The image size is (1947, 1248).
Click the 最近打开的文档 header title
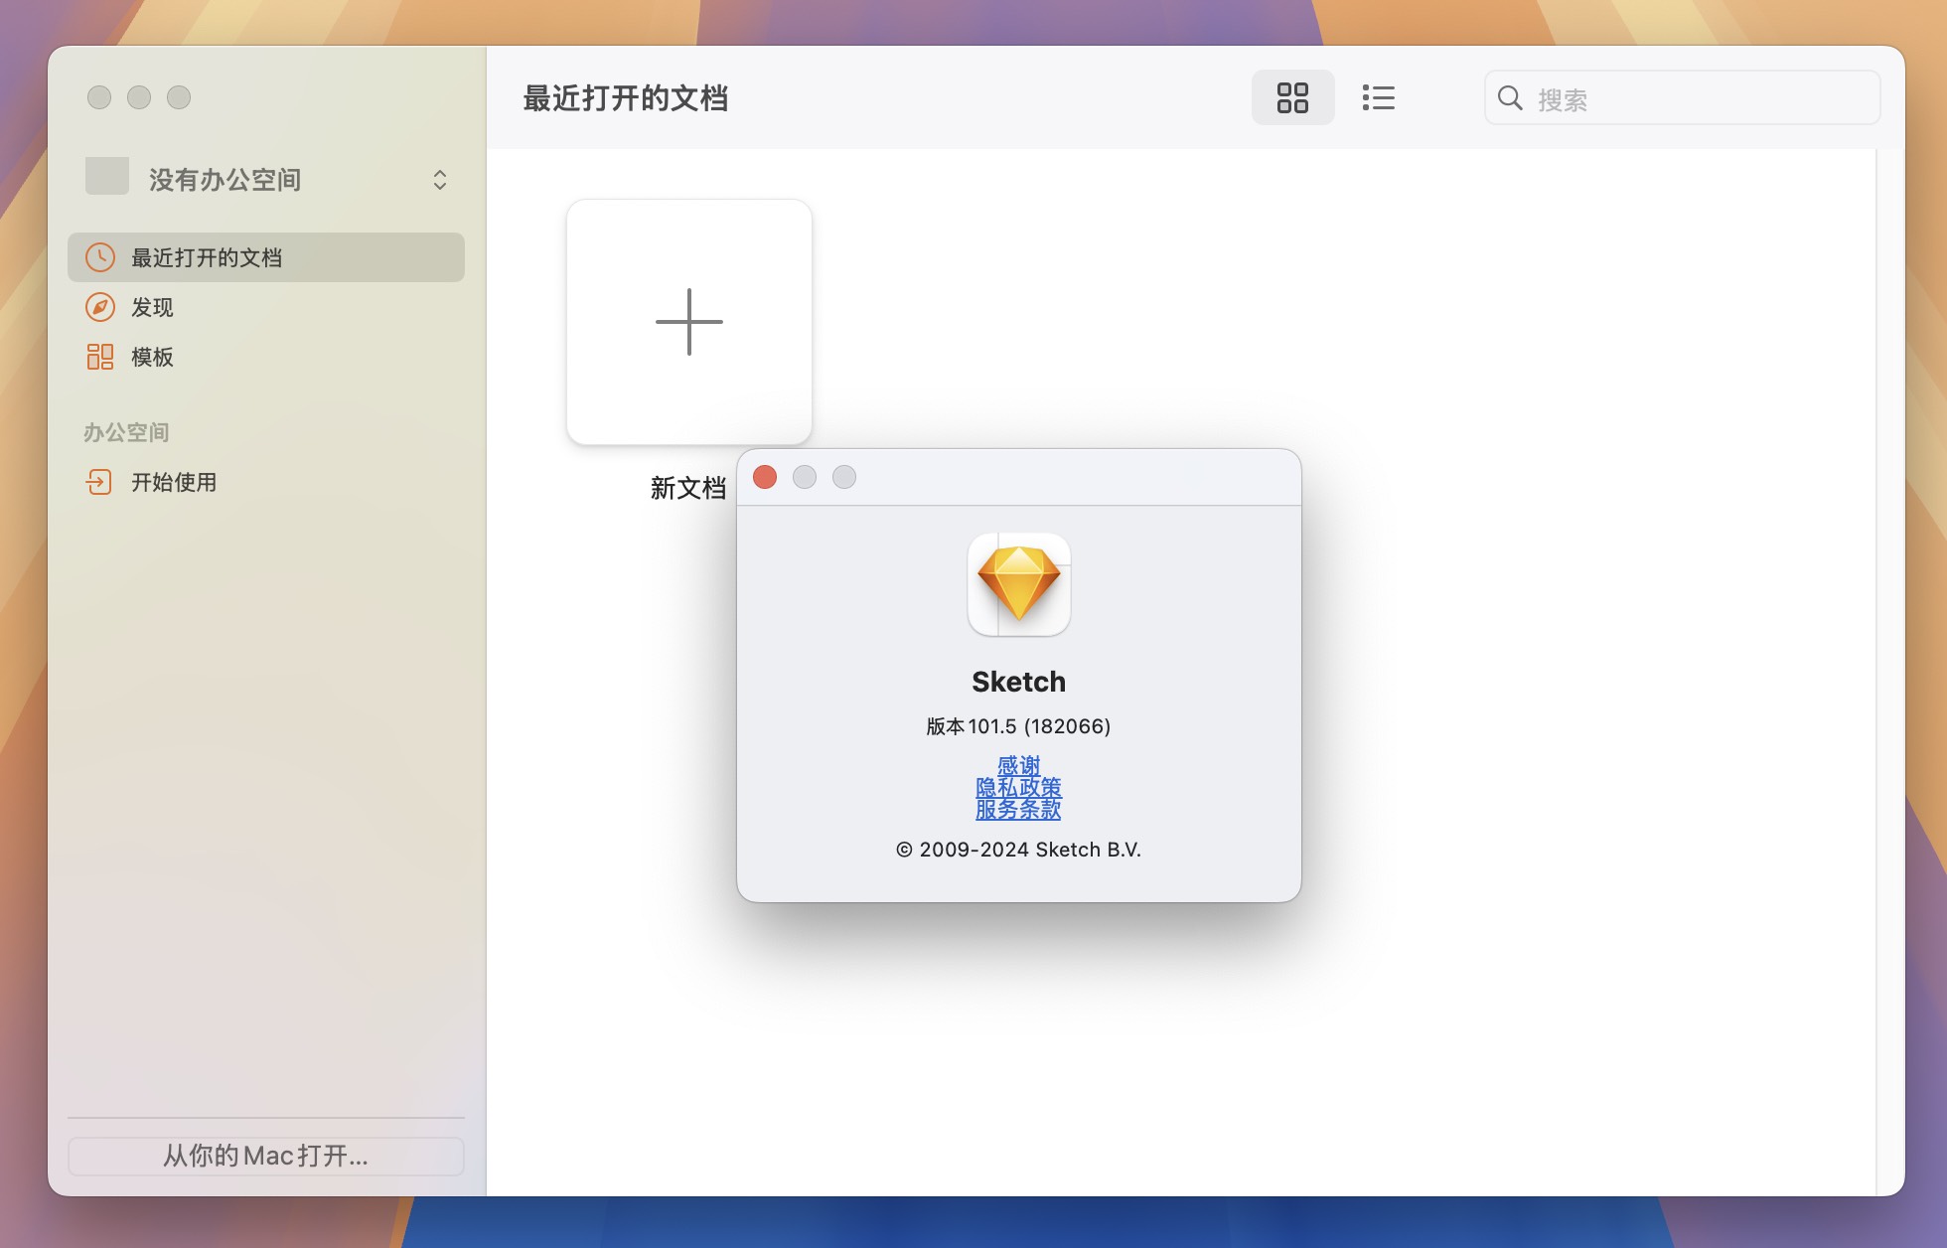coord(626,98)
